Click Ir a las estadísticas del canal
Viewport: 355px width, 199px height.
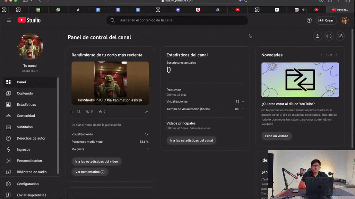[191, 140]
